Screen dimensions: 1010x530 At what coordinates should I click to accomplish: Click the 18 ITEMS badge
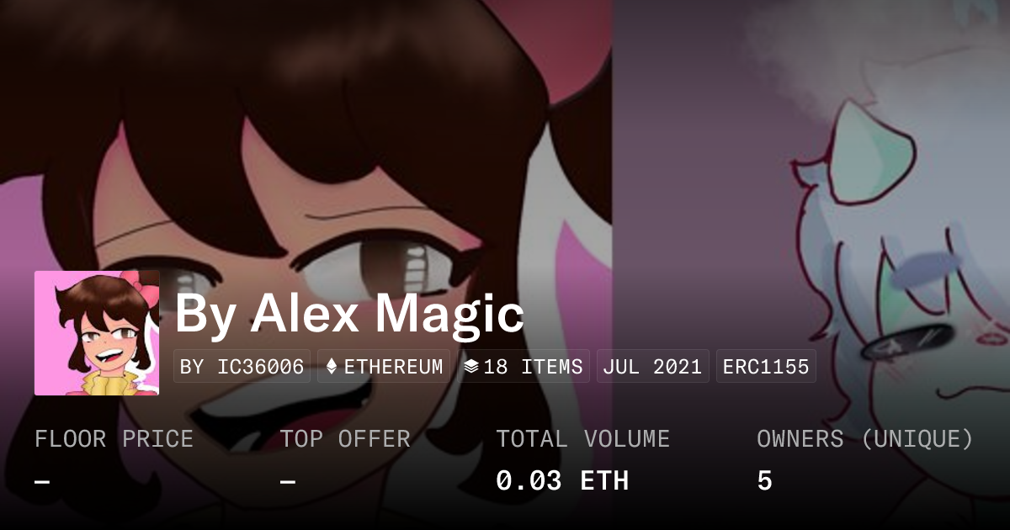(x=524, y=367)
